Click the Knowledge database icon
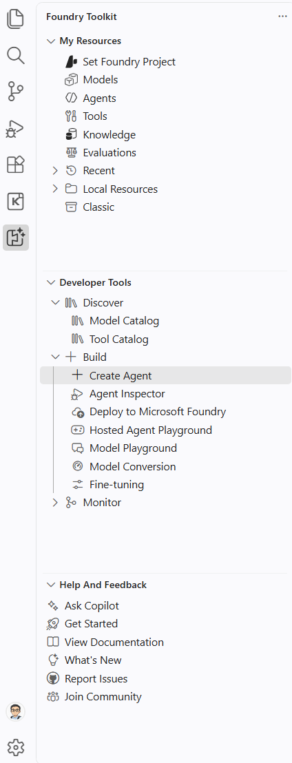 click(x=72, y=134)
